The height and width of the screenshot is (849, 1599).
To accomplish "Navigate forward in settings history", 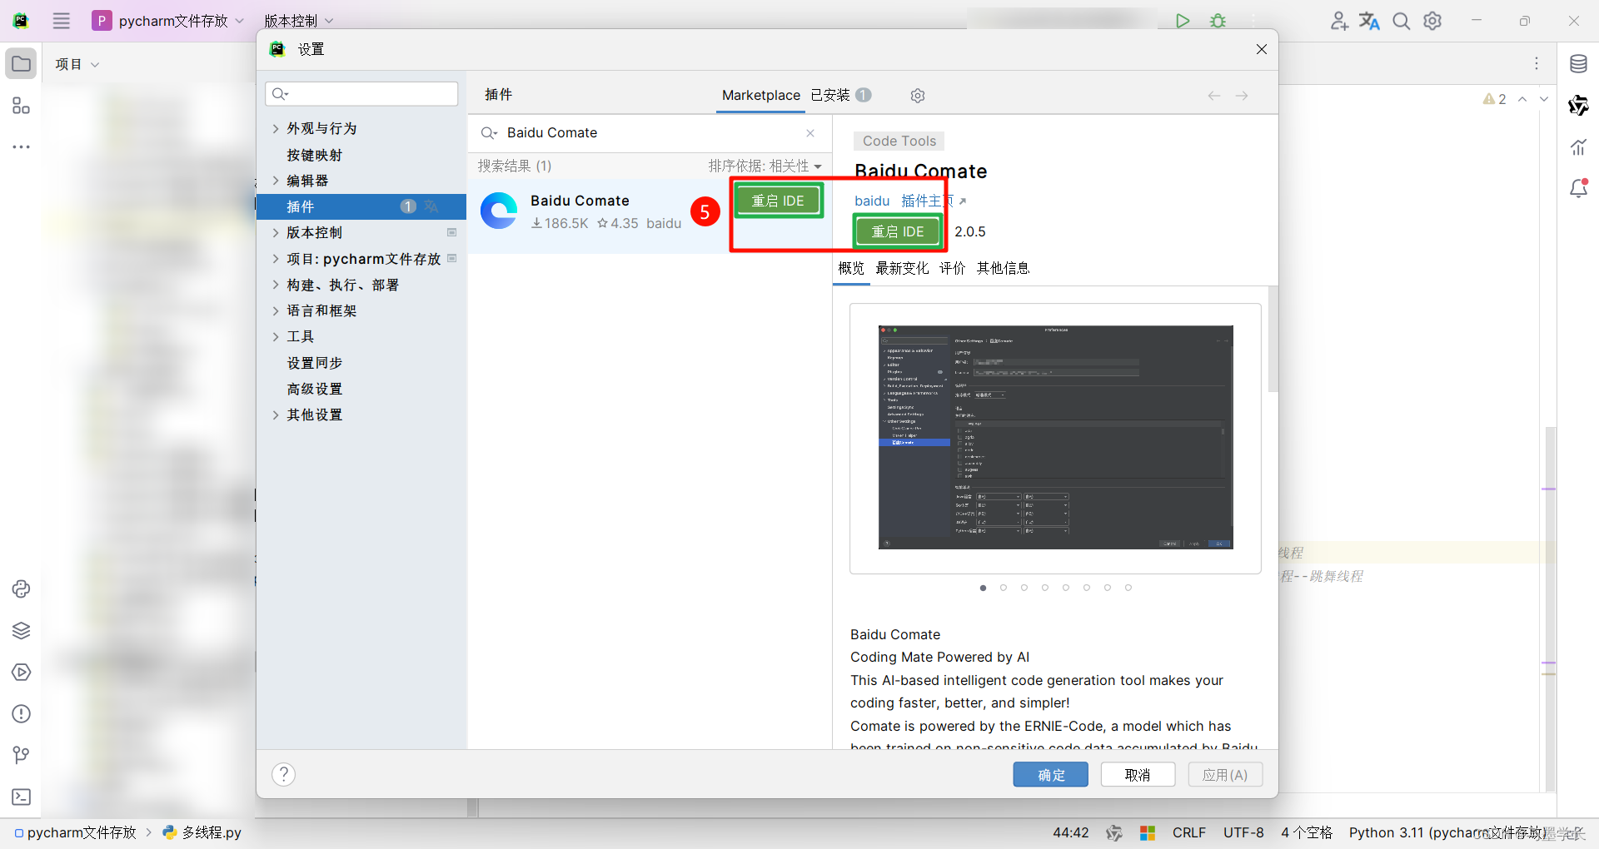I will 1242,96.
